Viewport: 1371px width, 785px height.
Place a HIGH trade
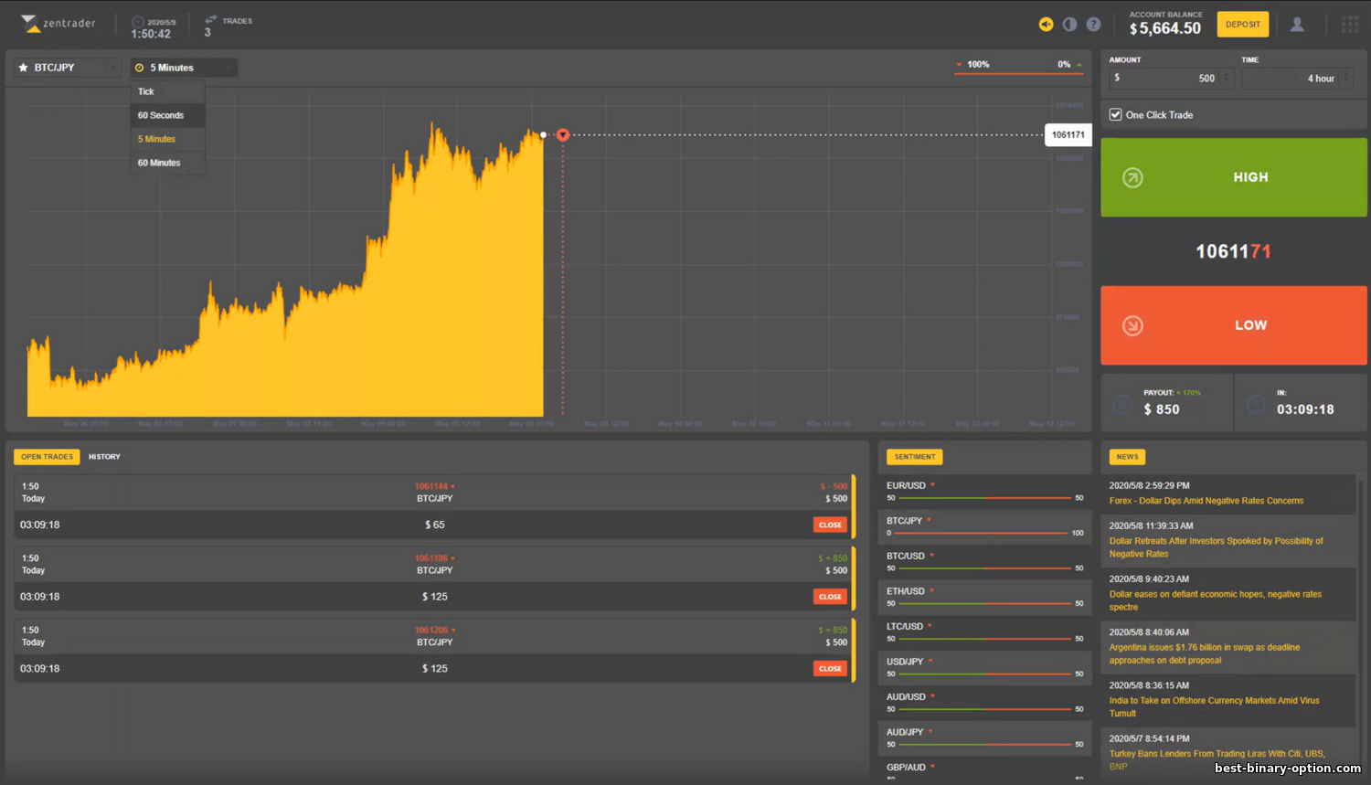point(1234,177)
